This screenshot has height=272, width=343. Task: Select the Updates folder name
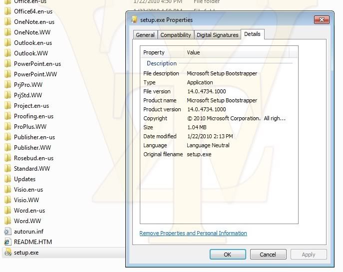(25, 179)
